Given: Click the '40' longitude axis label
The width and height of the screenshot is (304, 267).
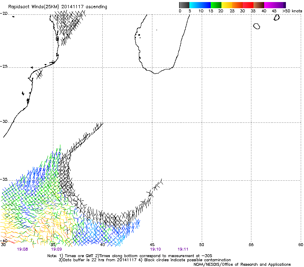Looking at the screenshot, I should tap(103, 245).
